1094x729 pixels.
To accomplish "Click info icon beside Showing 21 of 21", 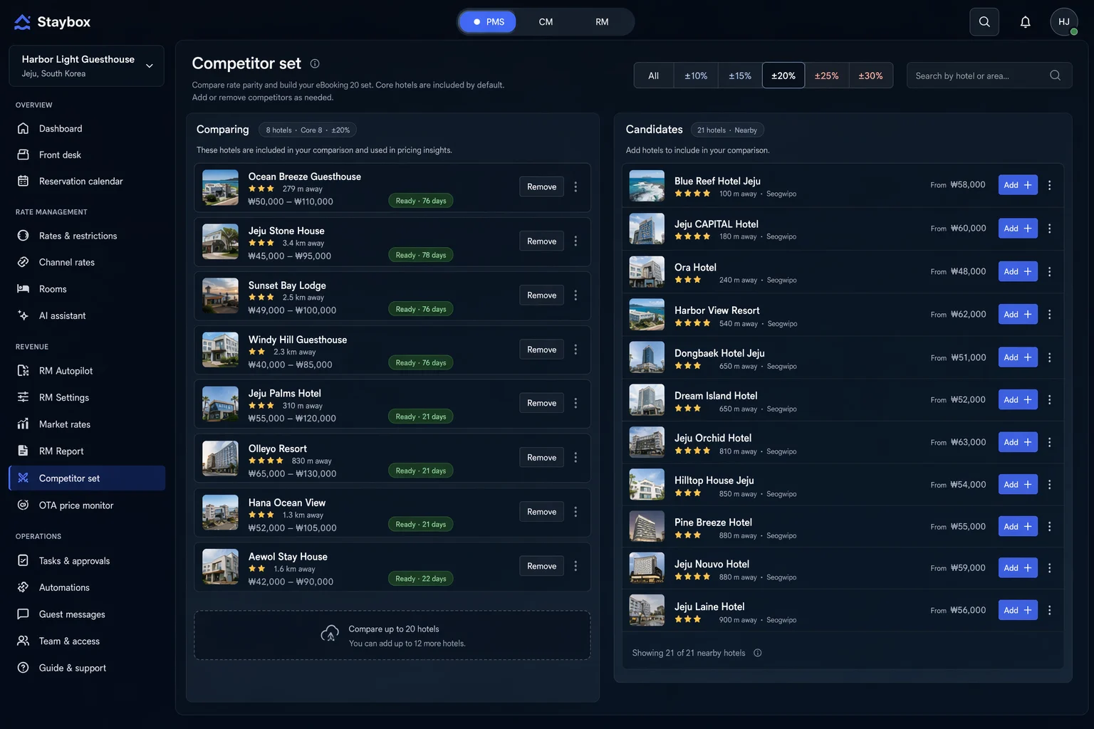I will pyautogui.click(x=758, y=653).
